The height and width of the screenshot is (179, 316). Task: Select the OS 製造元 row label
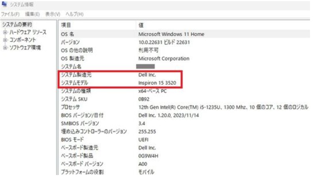pos(73,58)
